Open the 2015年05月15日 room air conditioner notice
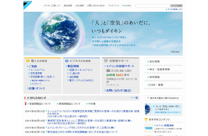This screenshot has width=208, height=136. tap(93, 114)
